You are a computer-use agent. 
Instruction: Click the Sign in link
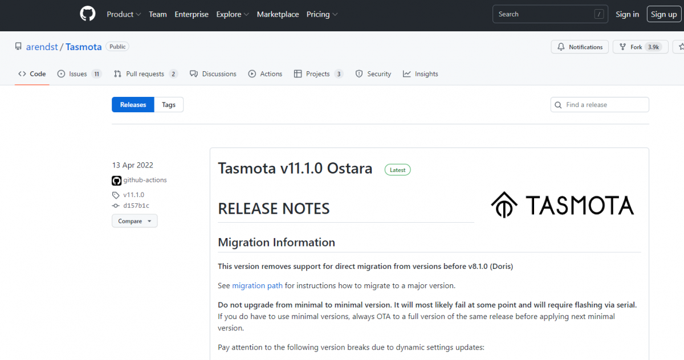pos(627,14)
